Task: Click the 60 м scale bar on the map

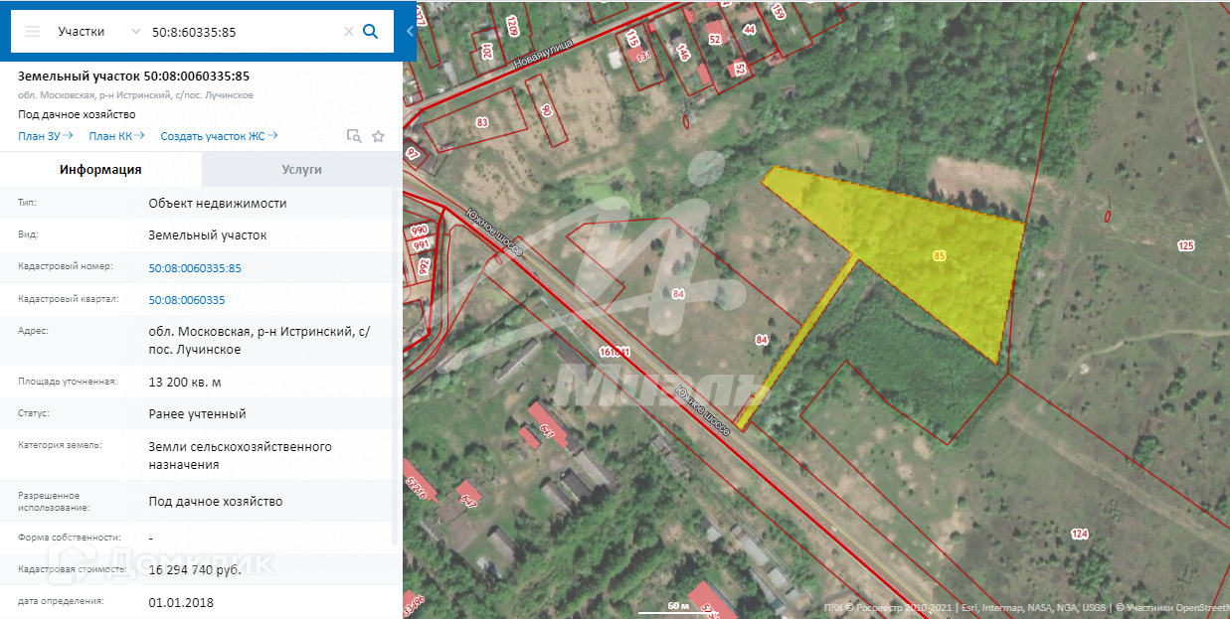Action: tap(678, 605)
